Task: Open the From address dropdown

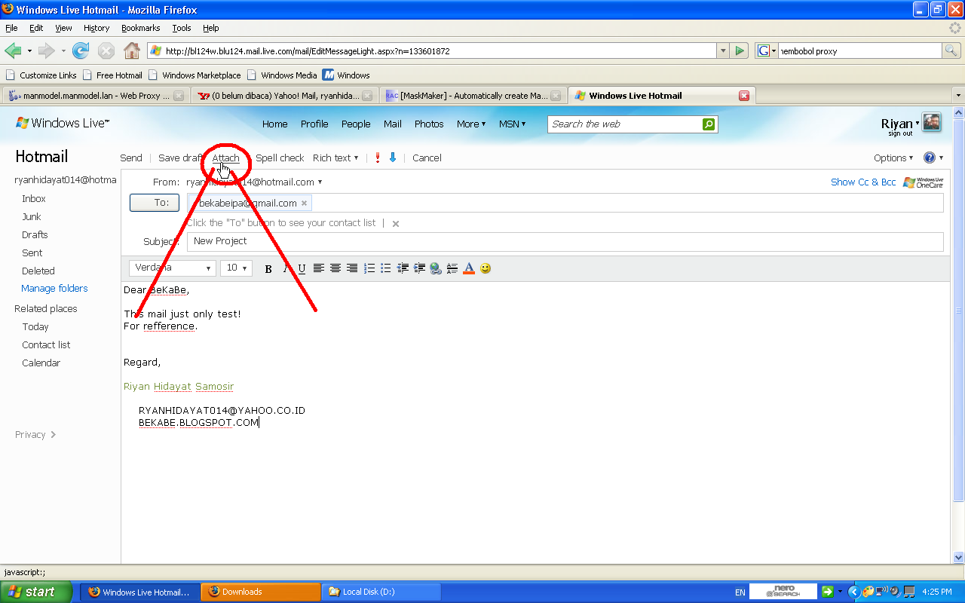Action: [x=320, y=182]
